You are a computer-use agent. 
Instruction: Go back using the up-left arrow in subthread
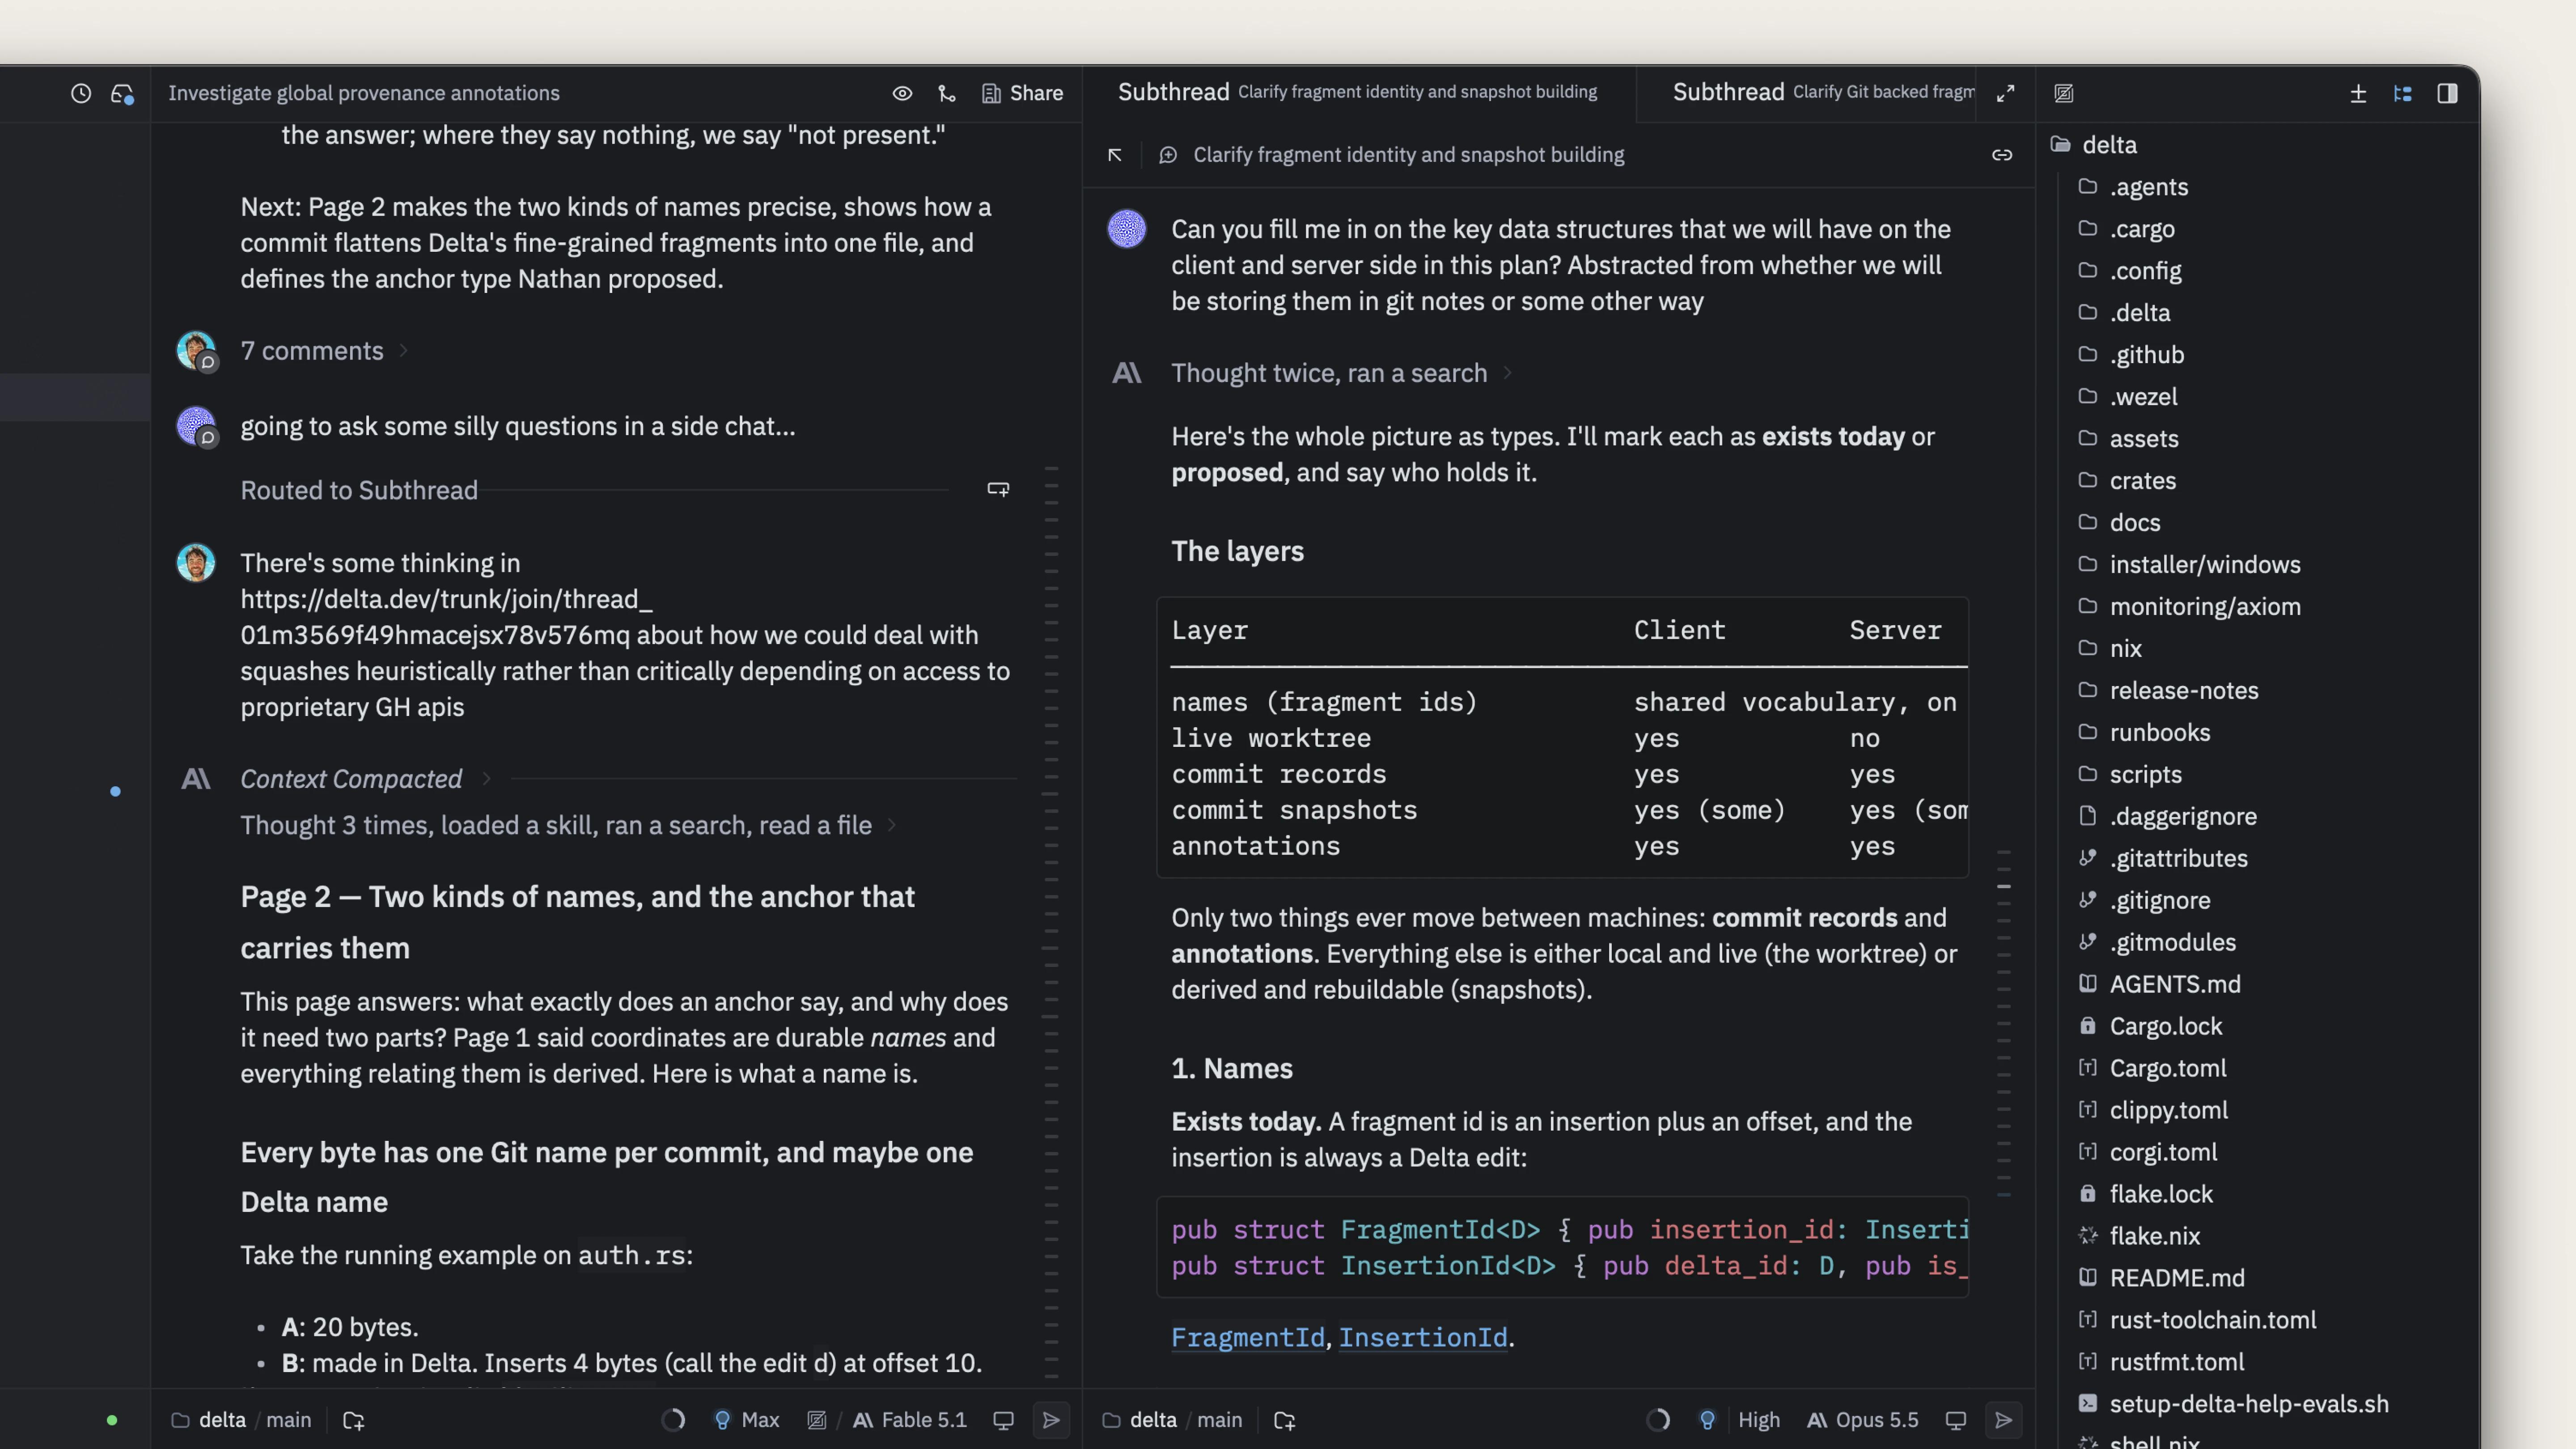(x=1115, y=155)
